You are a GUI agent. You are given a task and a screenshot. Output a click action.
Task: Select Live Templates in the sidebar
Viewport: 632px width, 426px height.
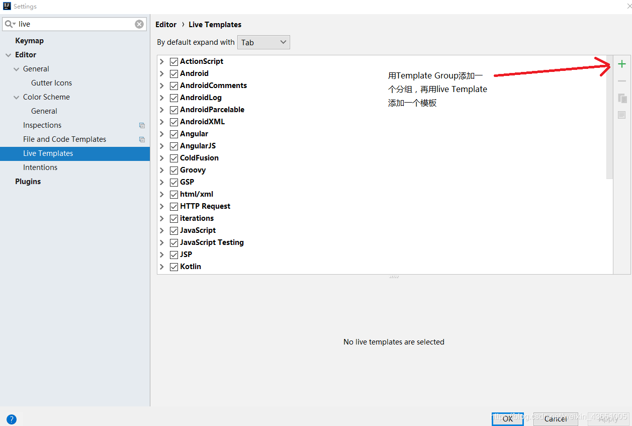(x=75, y=153)
